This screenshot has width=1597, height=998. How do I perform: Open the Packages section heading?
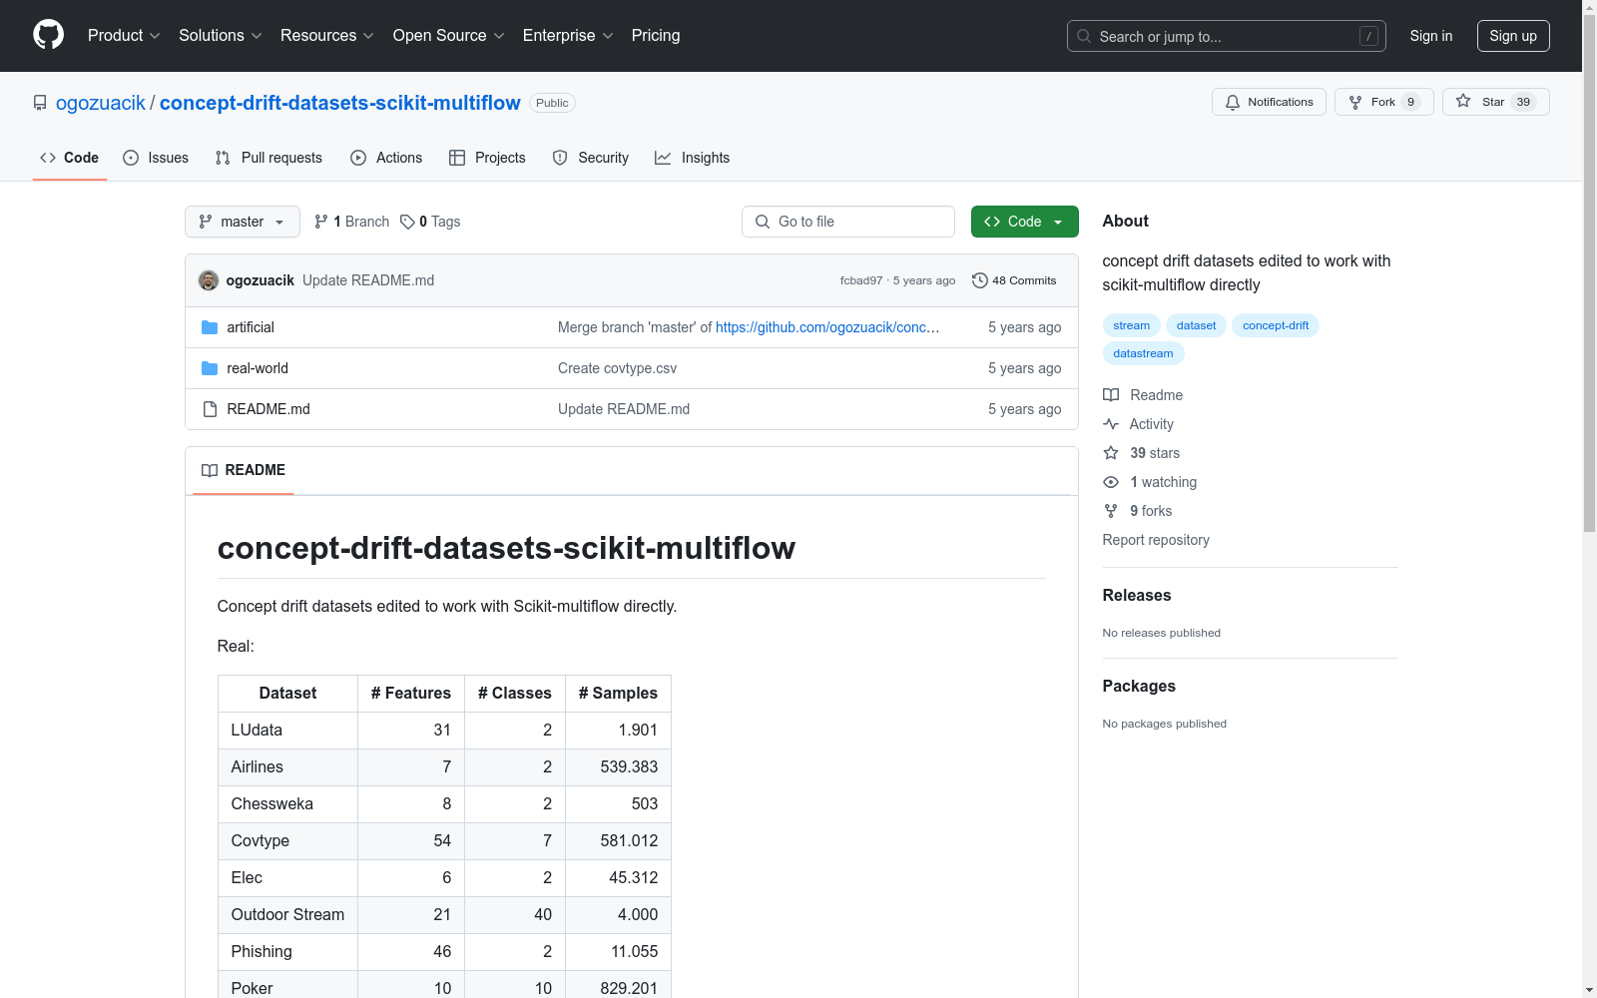pos(1139,686)
